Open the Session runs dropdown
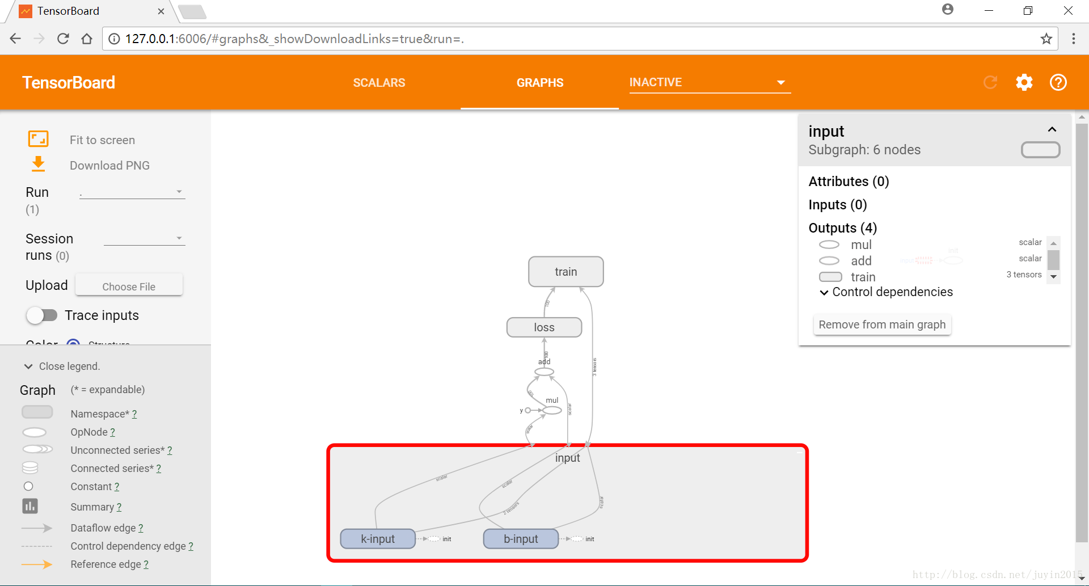This screenshot has width=1089, height=586. (x=145, y=239)
